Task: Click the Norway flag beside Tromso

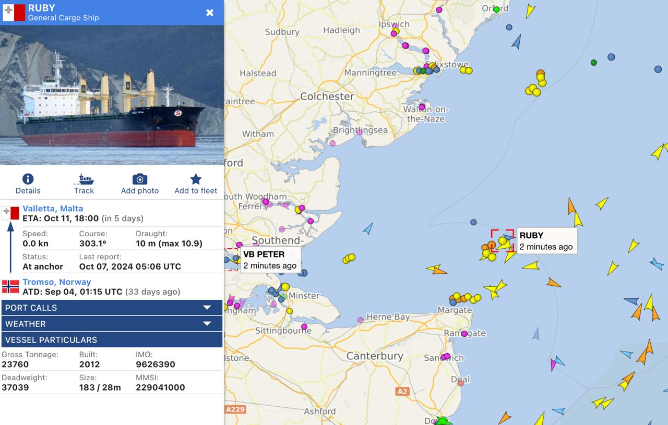Action: tap(10, 286)
